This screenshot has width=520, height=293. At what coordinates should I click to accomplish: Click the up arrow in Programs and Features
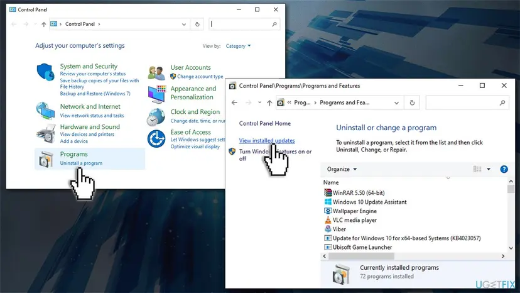269,102
